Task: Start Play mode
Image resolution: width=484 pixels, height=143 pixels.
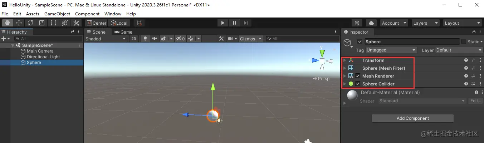Action: click(223, 23)
